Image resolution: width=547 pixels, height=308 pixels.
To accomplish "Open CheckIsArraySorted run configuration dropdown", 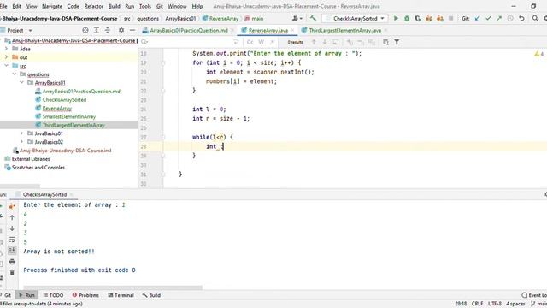I will click(x=355, y=18).
